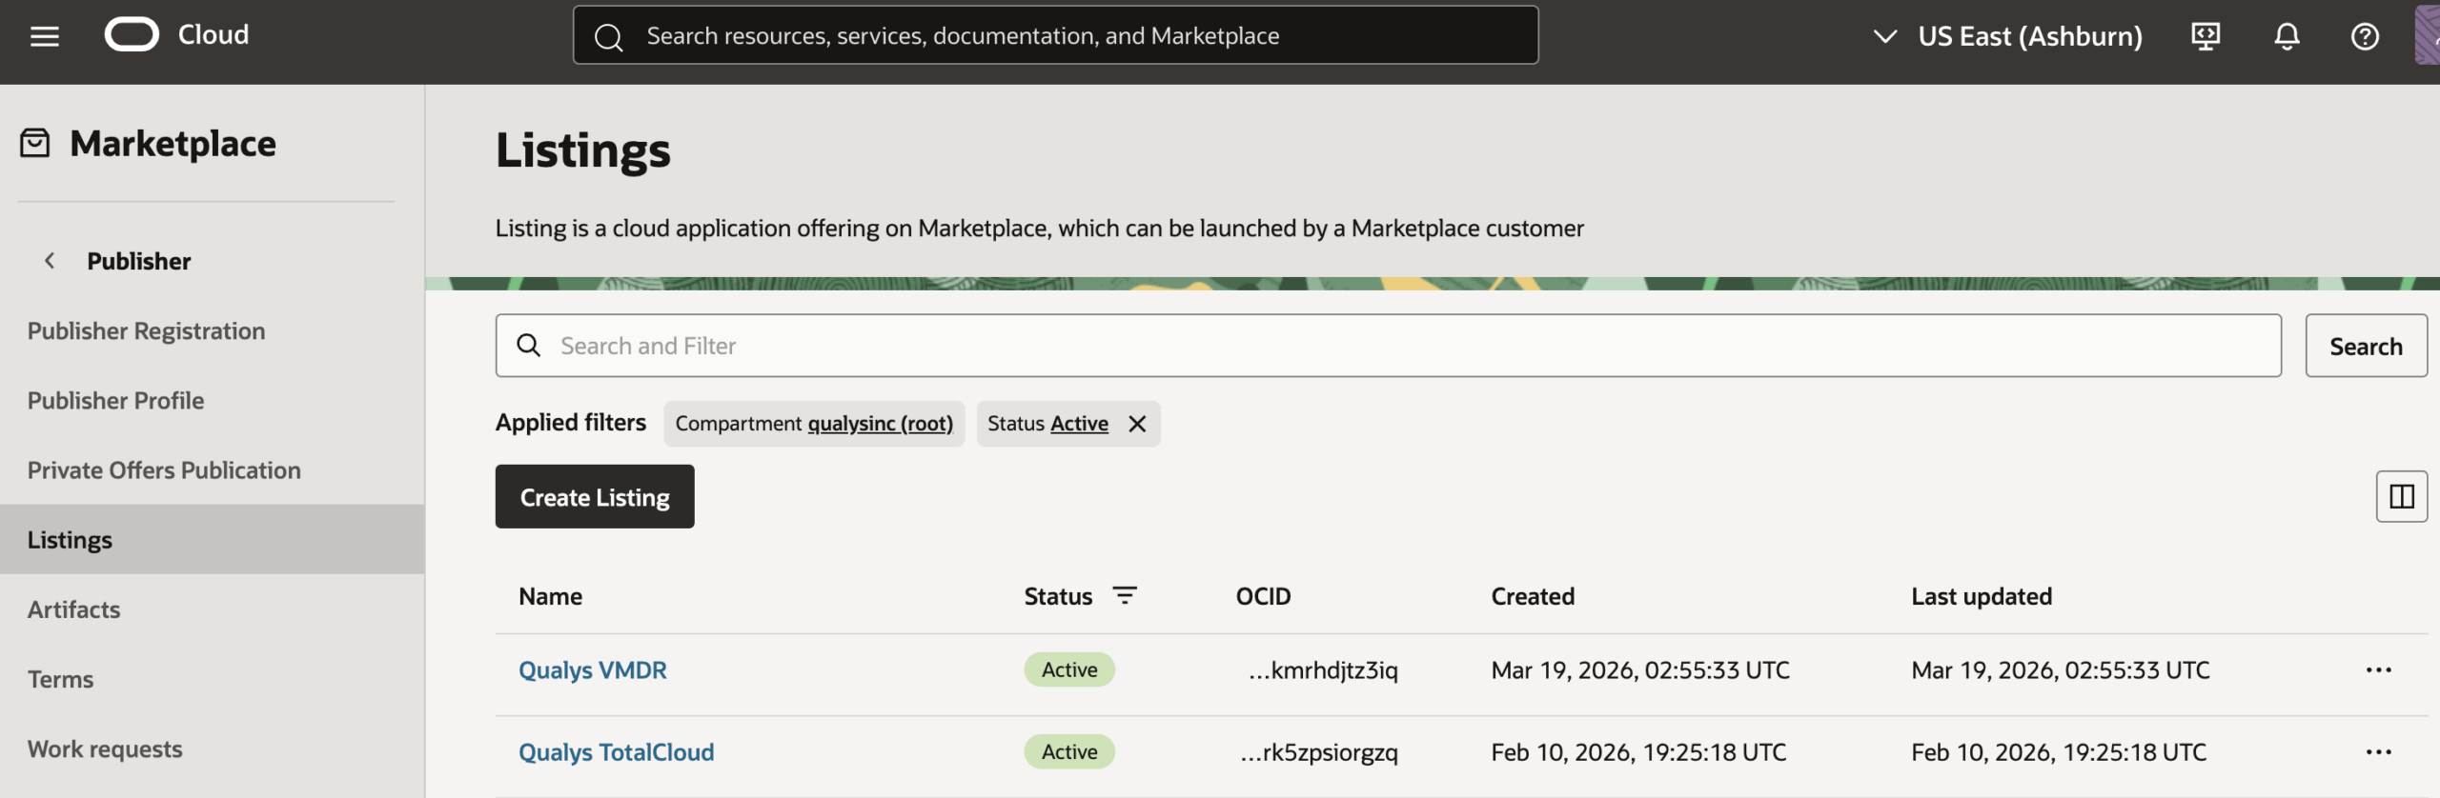Click the OCID column header
Viewport: 2440px width, 798px height.
point(1263,596)
